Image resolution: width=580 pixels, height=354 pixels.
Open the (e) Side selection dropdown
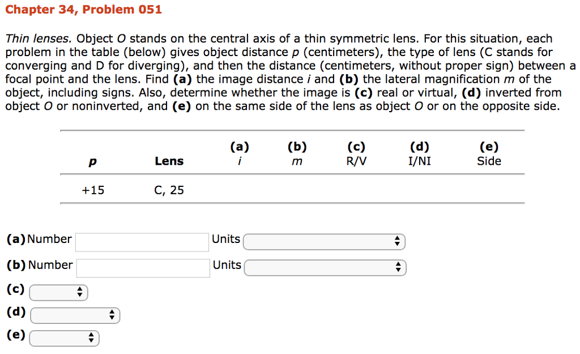(x=64, y=338)
